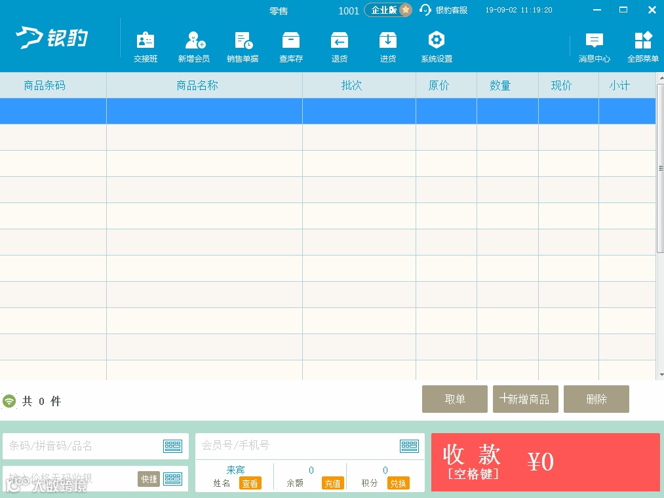Click the red 收款 checkout button
This screenshot has height=498, width=664.
click(x=545, y=462)
